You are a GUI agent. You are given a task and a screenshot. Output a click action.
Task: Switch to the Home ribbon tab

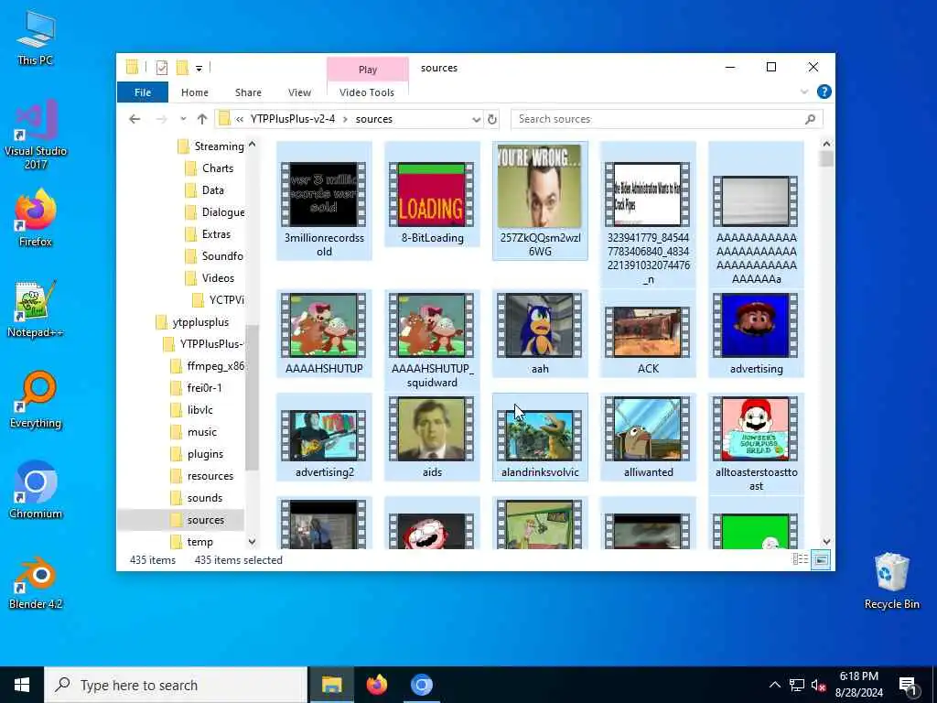pyautogui.click(x=195, y=92)
